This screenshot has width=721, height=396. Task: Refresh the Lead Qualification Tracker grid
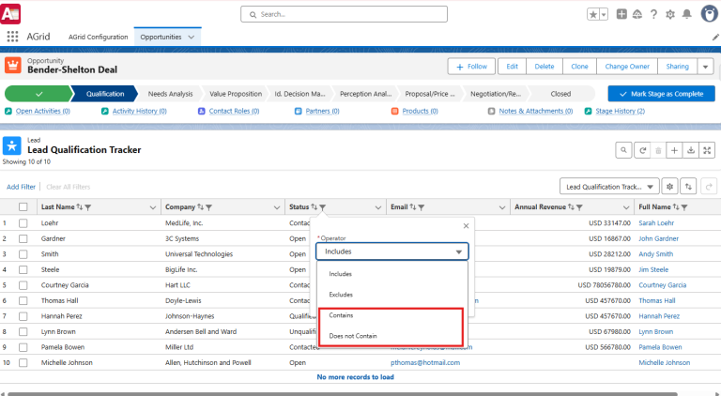pyautogui.click(x=642, y=150)
